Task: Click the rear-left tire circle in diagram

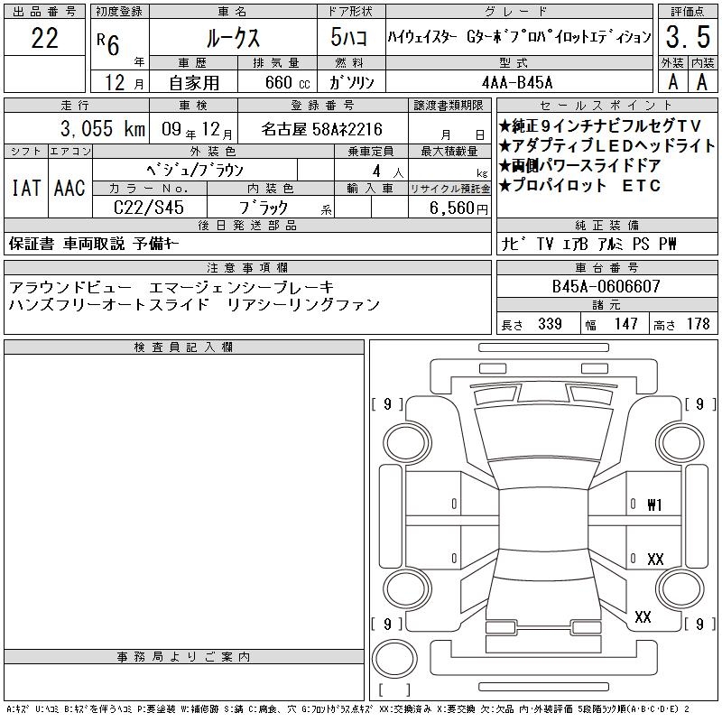Action: [x=407, y=589]
